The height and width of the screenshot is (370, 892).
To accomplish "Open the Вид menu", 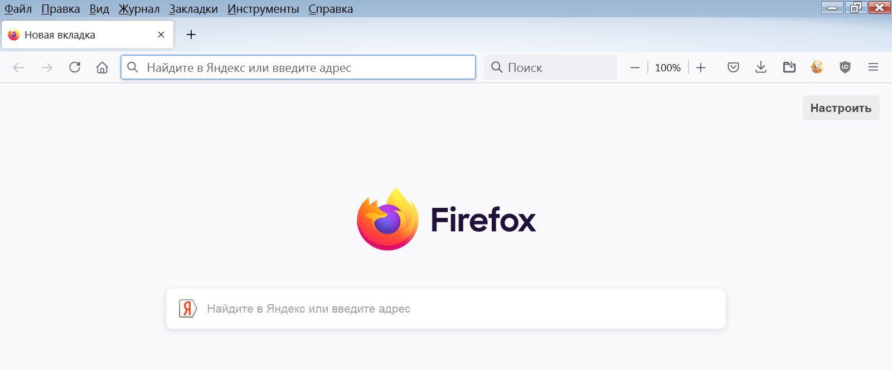I will click(99, 9).
